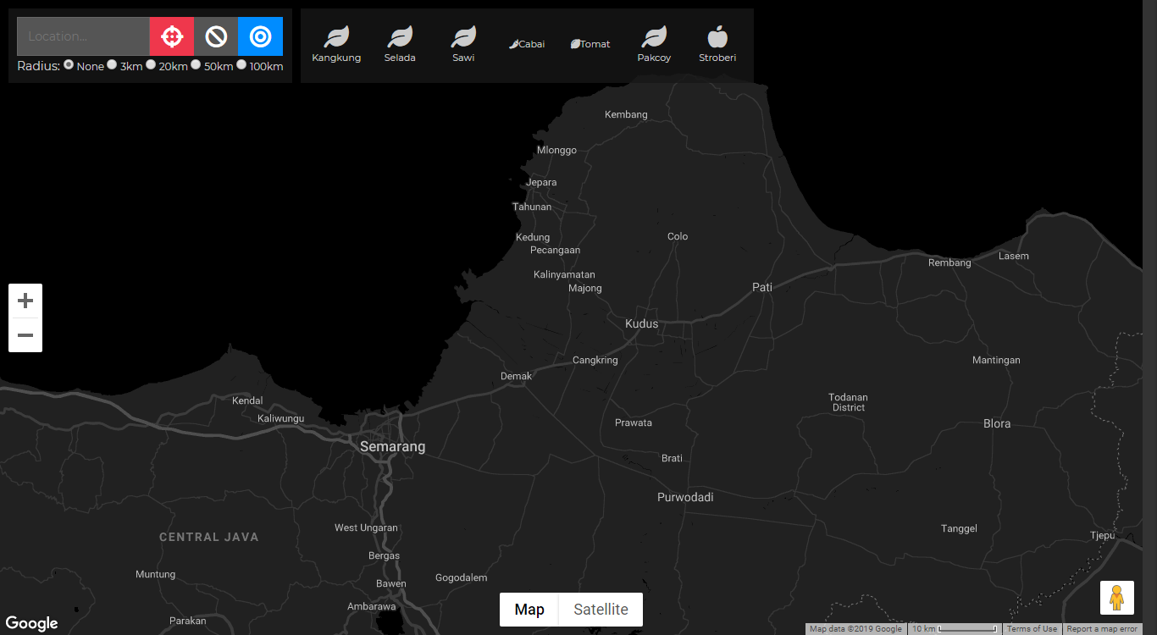Choose the 100km radius option

pos(241,64)
